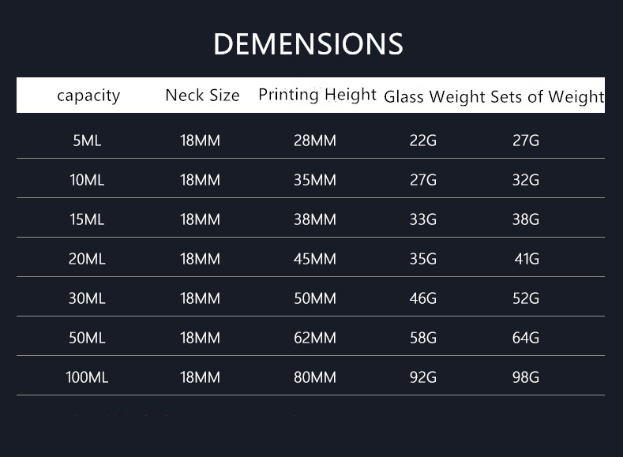This screenshot has width=623, height=457.
Task: Click the 46G glass weight value
Action: pyautogui.click(x=423, y=298)
